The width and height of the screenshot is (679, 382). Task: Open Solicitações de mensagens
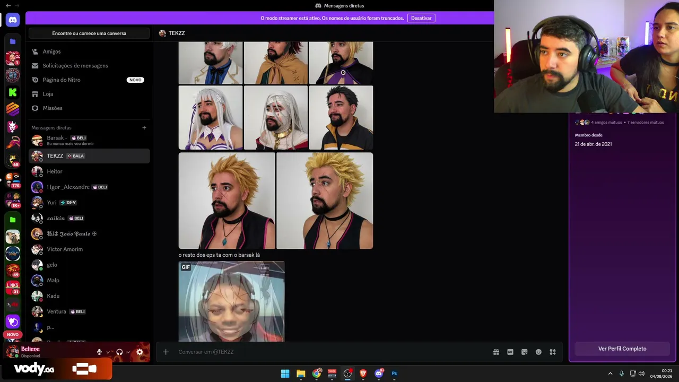point(89,66)
